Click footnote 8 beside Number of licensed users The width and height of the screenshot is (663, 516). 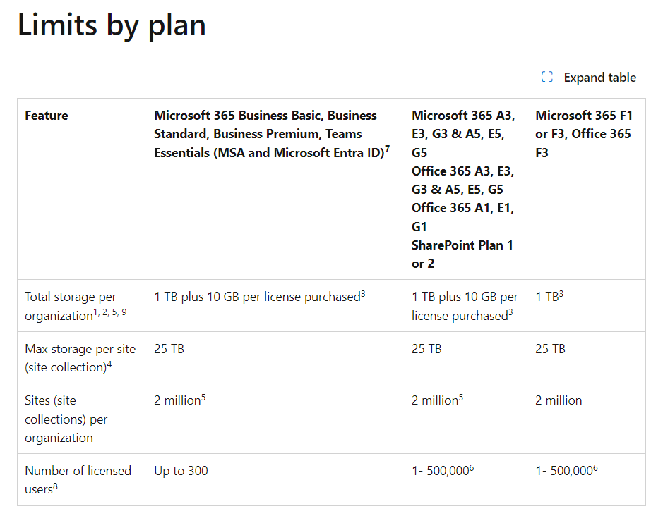click(55, 486)
